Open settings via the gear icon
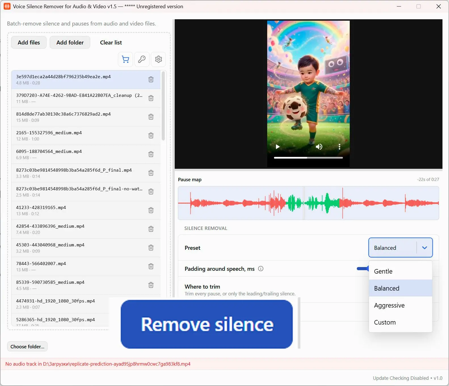 click(x=159, y=59)
